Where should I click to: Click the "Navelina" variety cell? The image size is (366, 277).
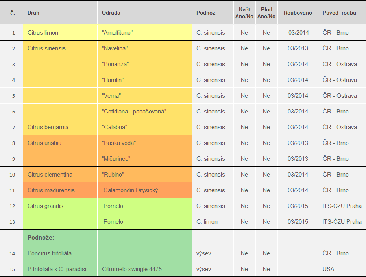coord(115,48)
